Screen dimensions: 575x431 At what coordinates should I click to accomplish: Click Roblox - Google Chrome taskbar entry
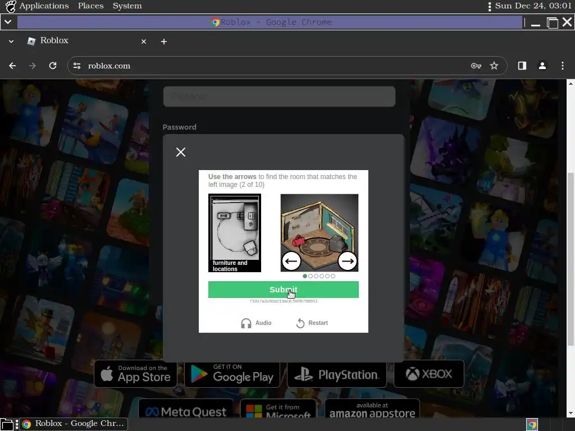[74, 424]
